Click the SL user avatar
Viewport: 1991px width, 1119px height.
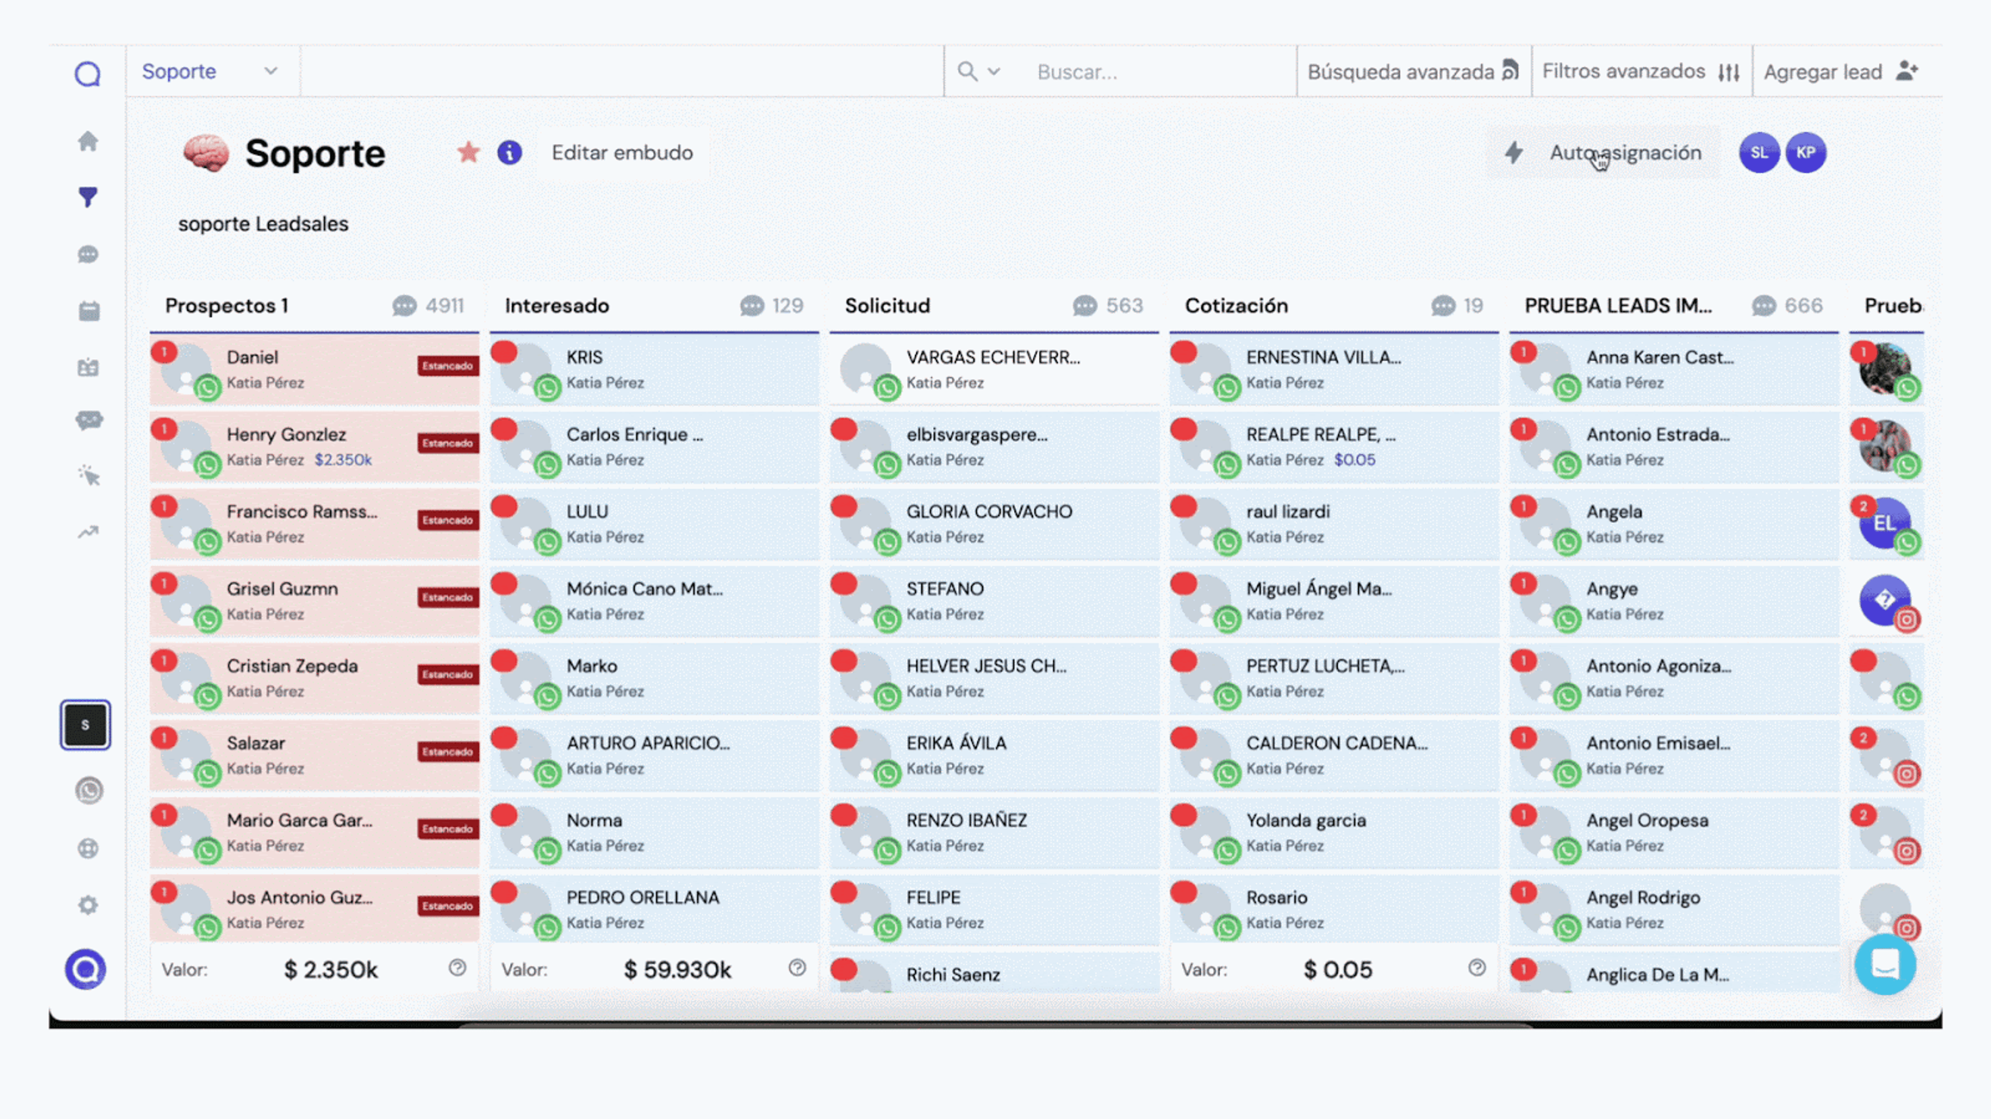coord(1759,153)
